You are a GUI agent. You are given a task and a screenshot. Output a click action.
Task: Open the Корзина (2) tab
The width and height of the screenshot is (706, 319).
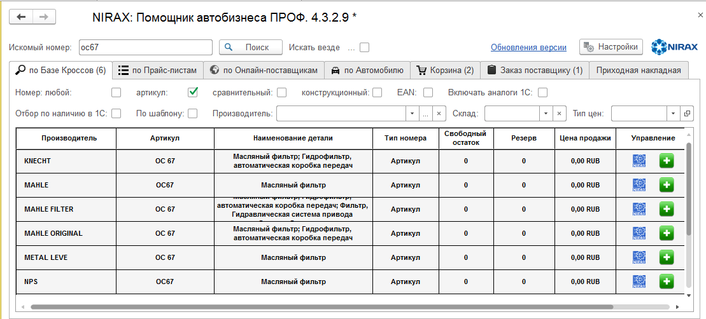[x=445, y=71]
